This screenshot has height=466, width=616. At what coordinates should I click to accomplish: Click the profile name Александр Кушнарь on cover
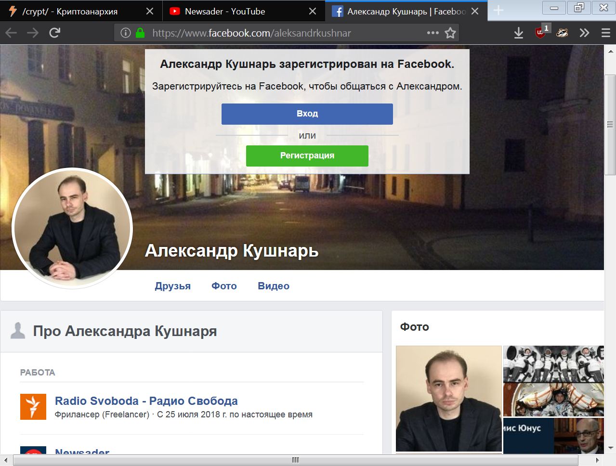tap(232, 251)
